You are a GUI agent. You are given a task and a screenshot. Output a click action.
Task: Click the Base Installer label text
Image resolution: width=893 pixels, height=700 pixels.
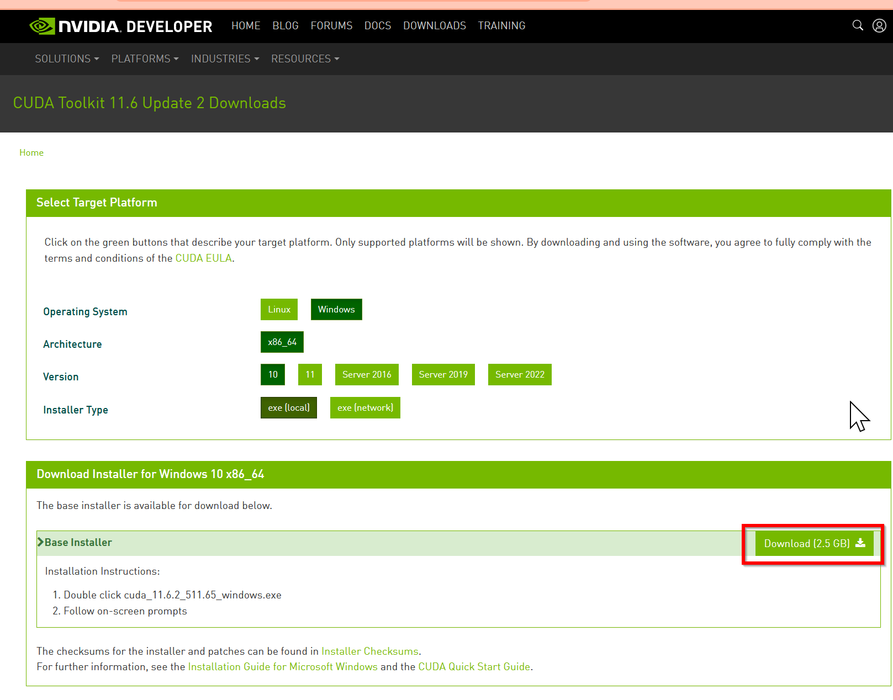point(78,543)
